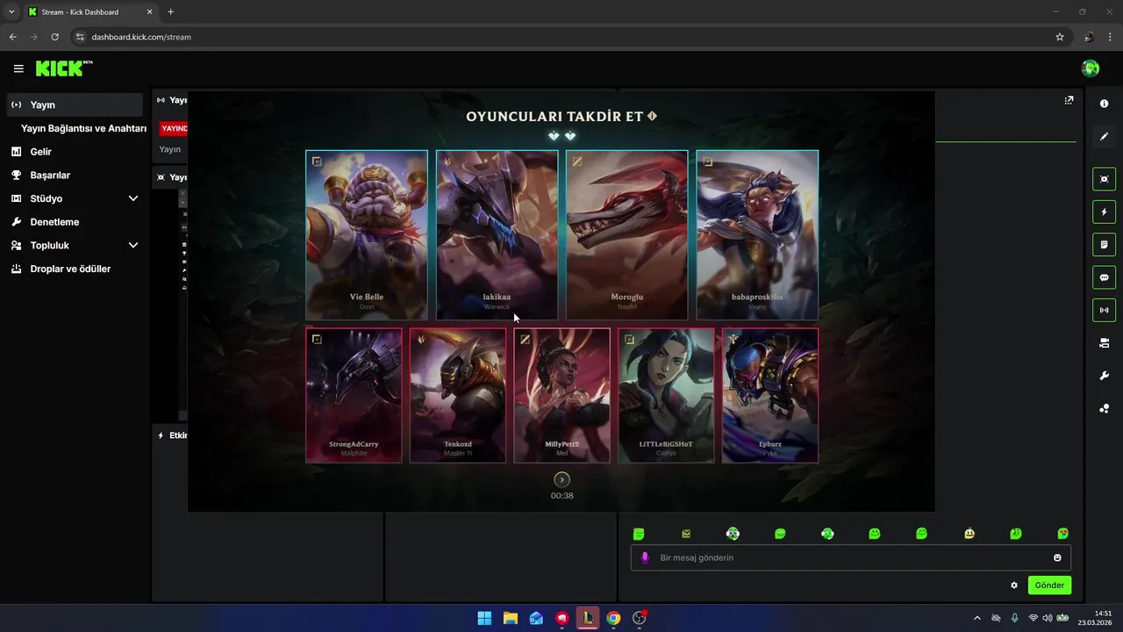This screenshot has width=1123, height=632.
Task: Click the Bir mesaj gönderin input field
Action: coord(850,557)
